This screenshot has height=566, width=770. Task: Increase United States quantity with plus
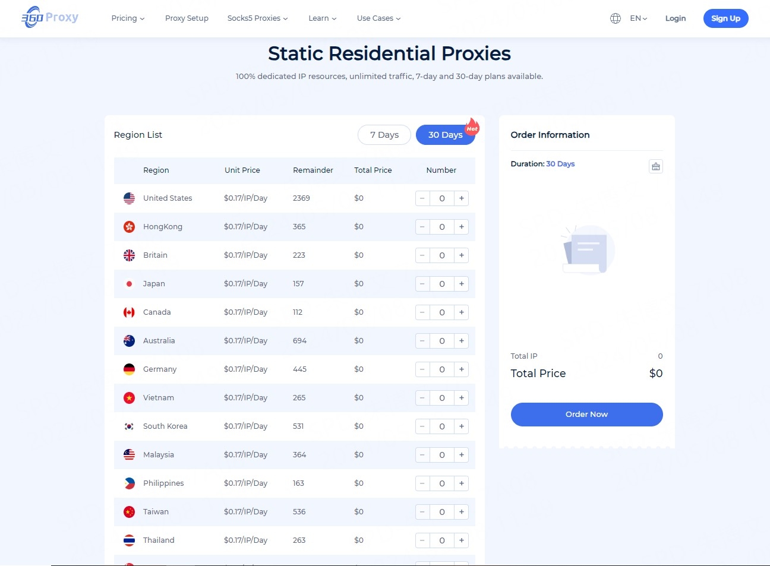tap(462, 198)
